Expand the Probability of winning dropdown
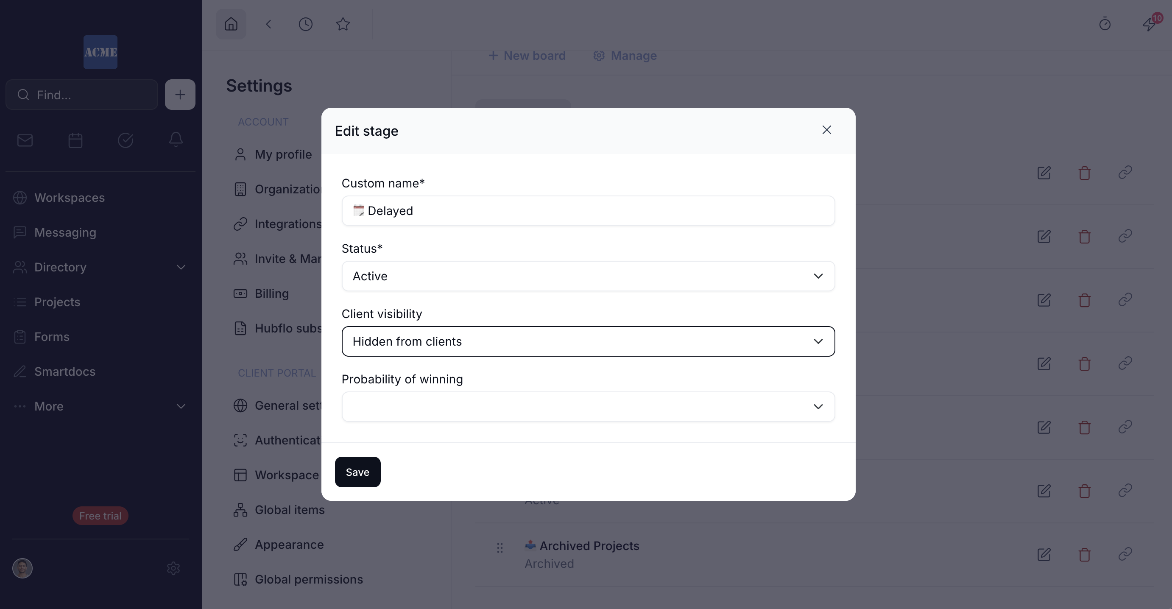The width and height of the screenshot is (1172, 609). 588,407
